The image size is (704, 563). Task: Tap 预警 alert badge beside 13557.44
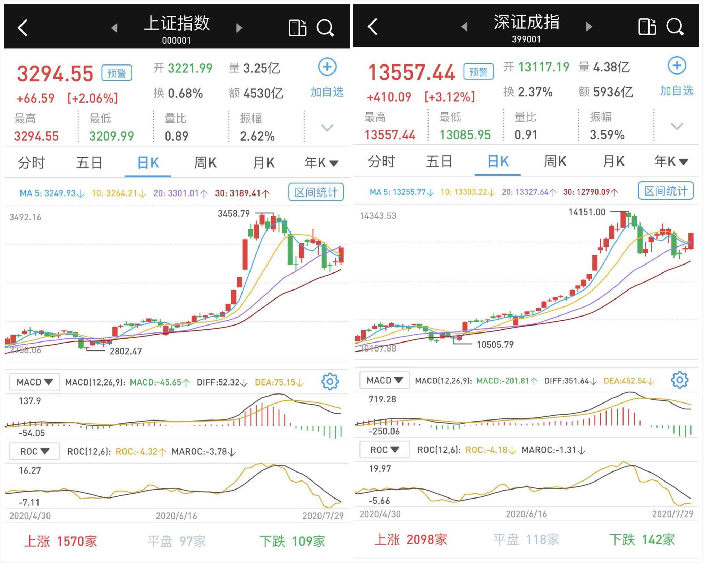pyautogui.click(x=478, y=72)
